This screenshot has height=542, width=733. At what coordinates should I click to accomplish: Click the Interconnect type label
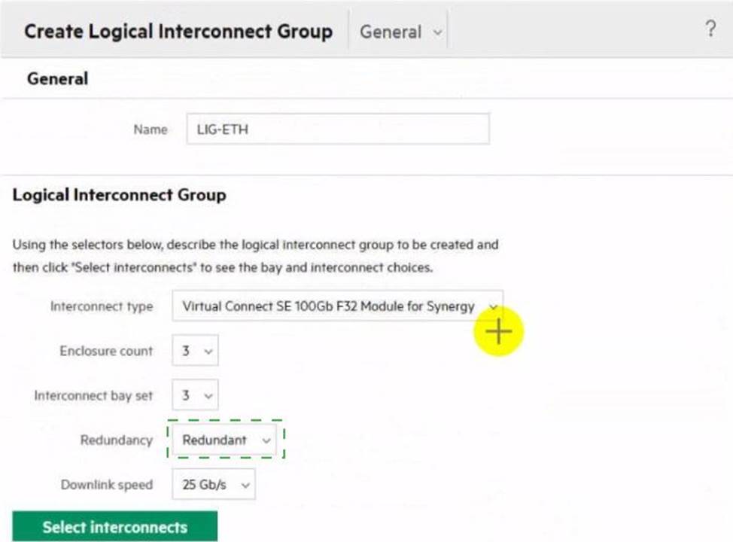pyautogui.click(x=102, y=306)
